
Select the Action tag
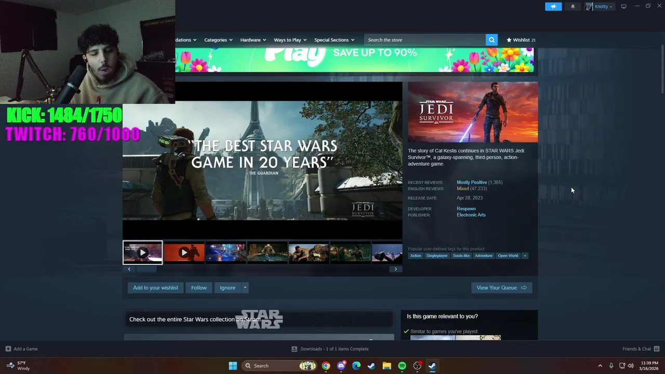coord(416,256)
